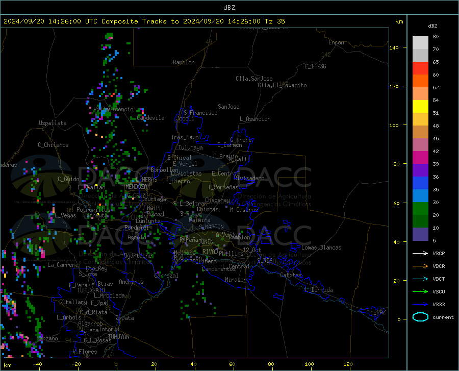This screenshot has height=371, width=459.
Task: Select the light blue swatch below 35
Action: click(420, 196)
